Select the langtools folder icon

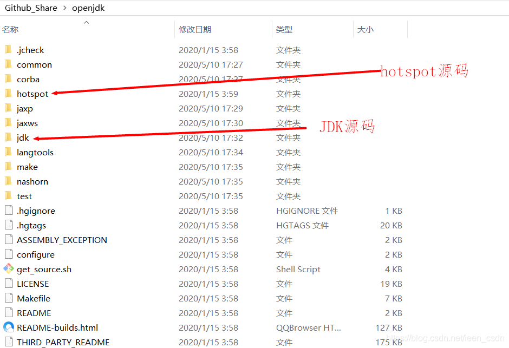9,152
